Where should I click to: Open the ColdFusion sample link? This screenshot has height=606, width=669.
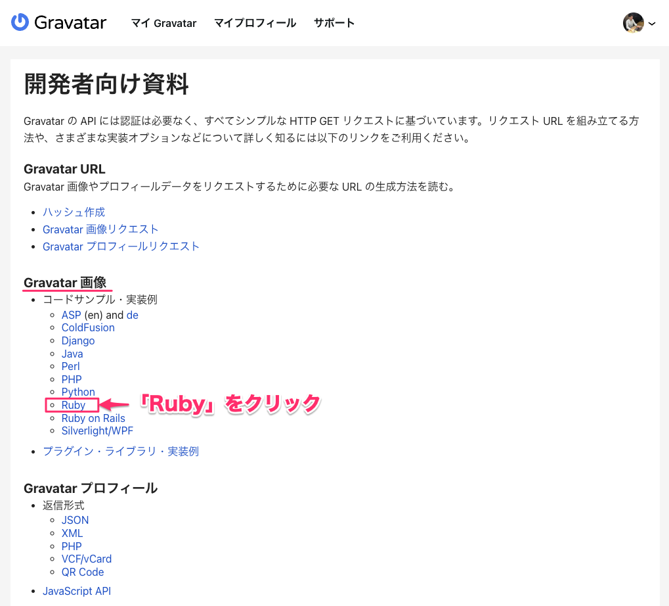coord(89,327)
